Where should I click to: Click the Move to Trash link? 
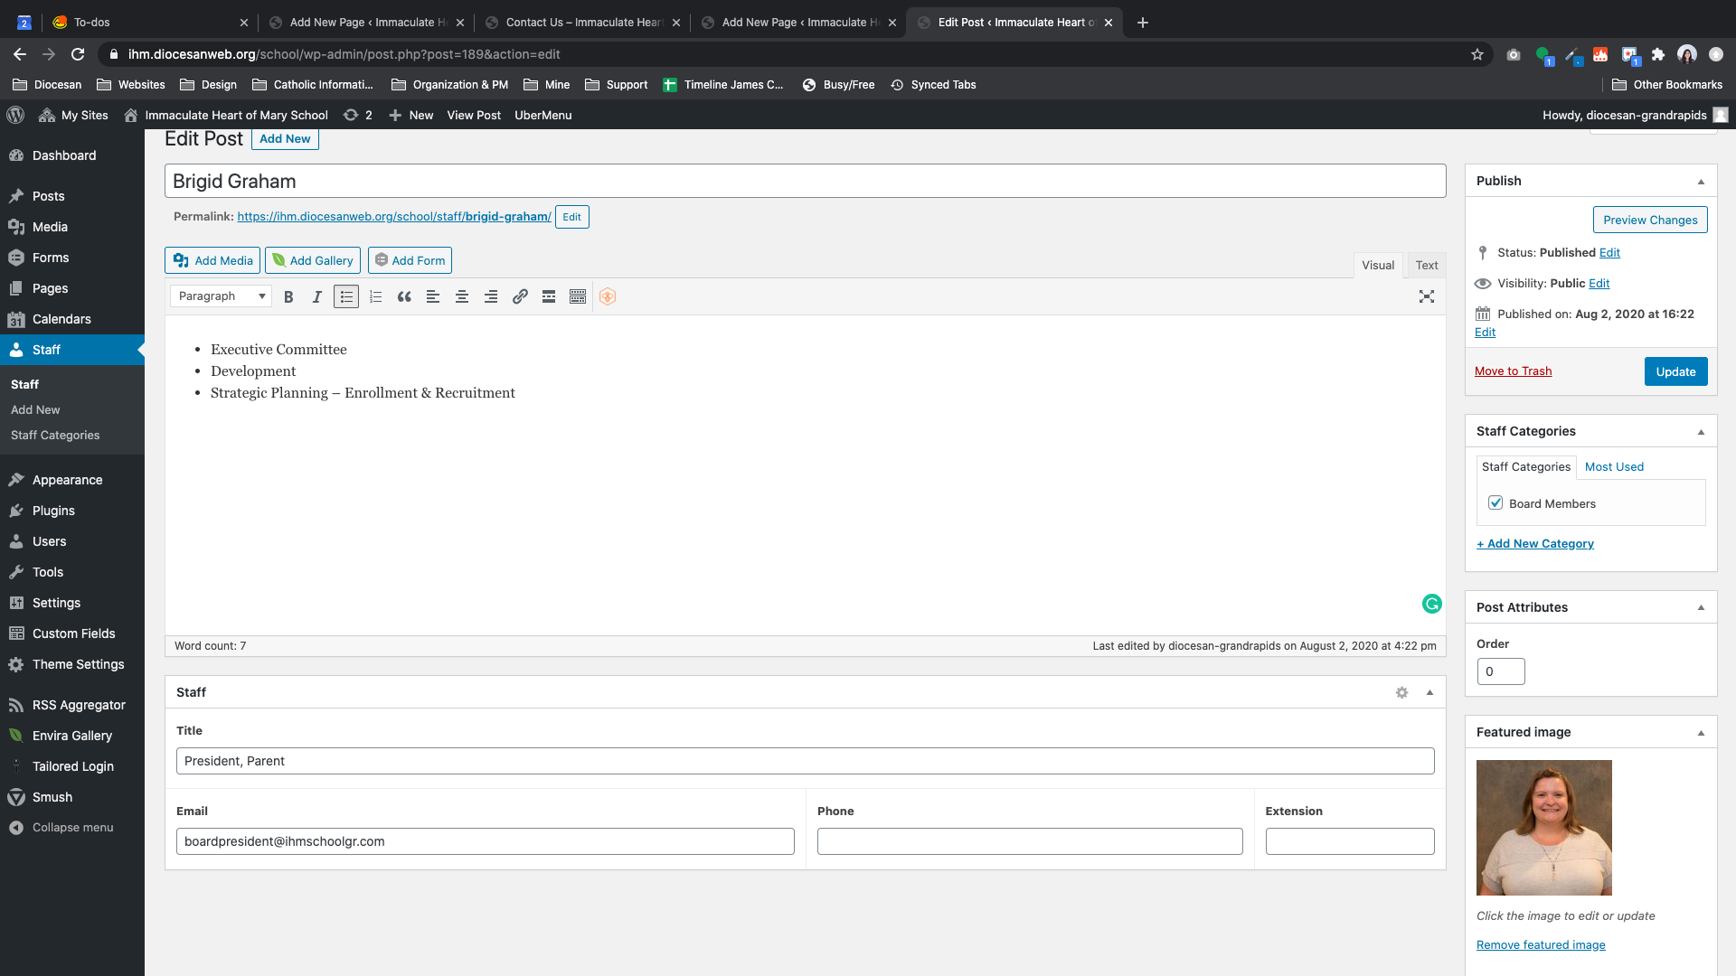tap(1513, 371)
